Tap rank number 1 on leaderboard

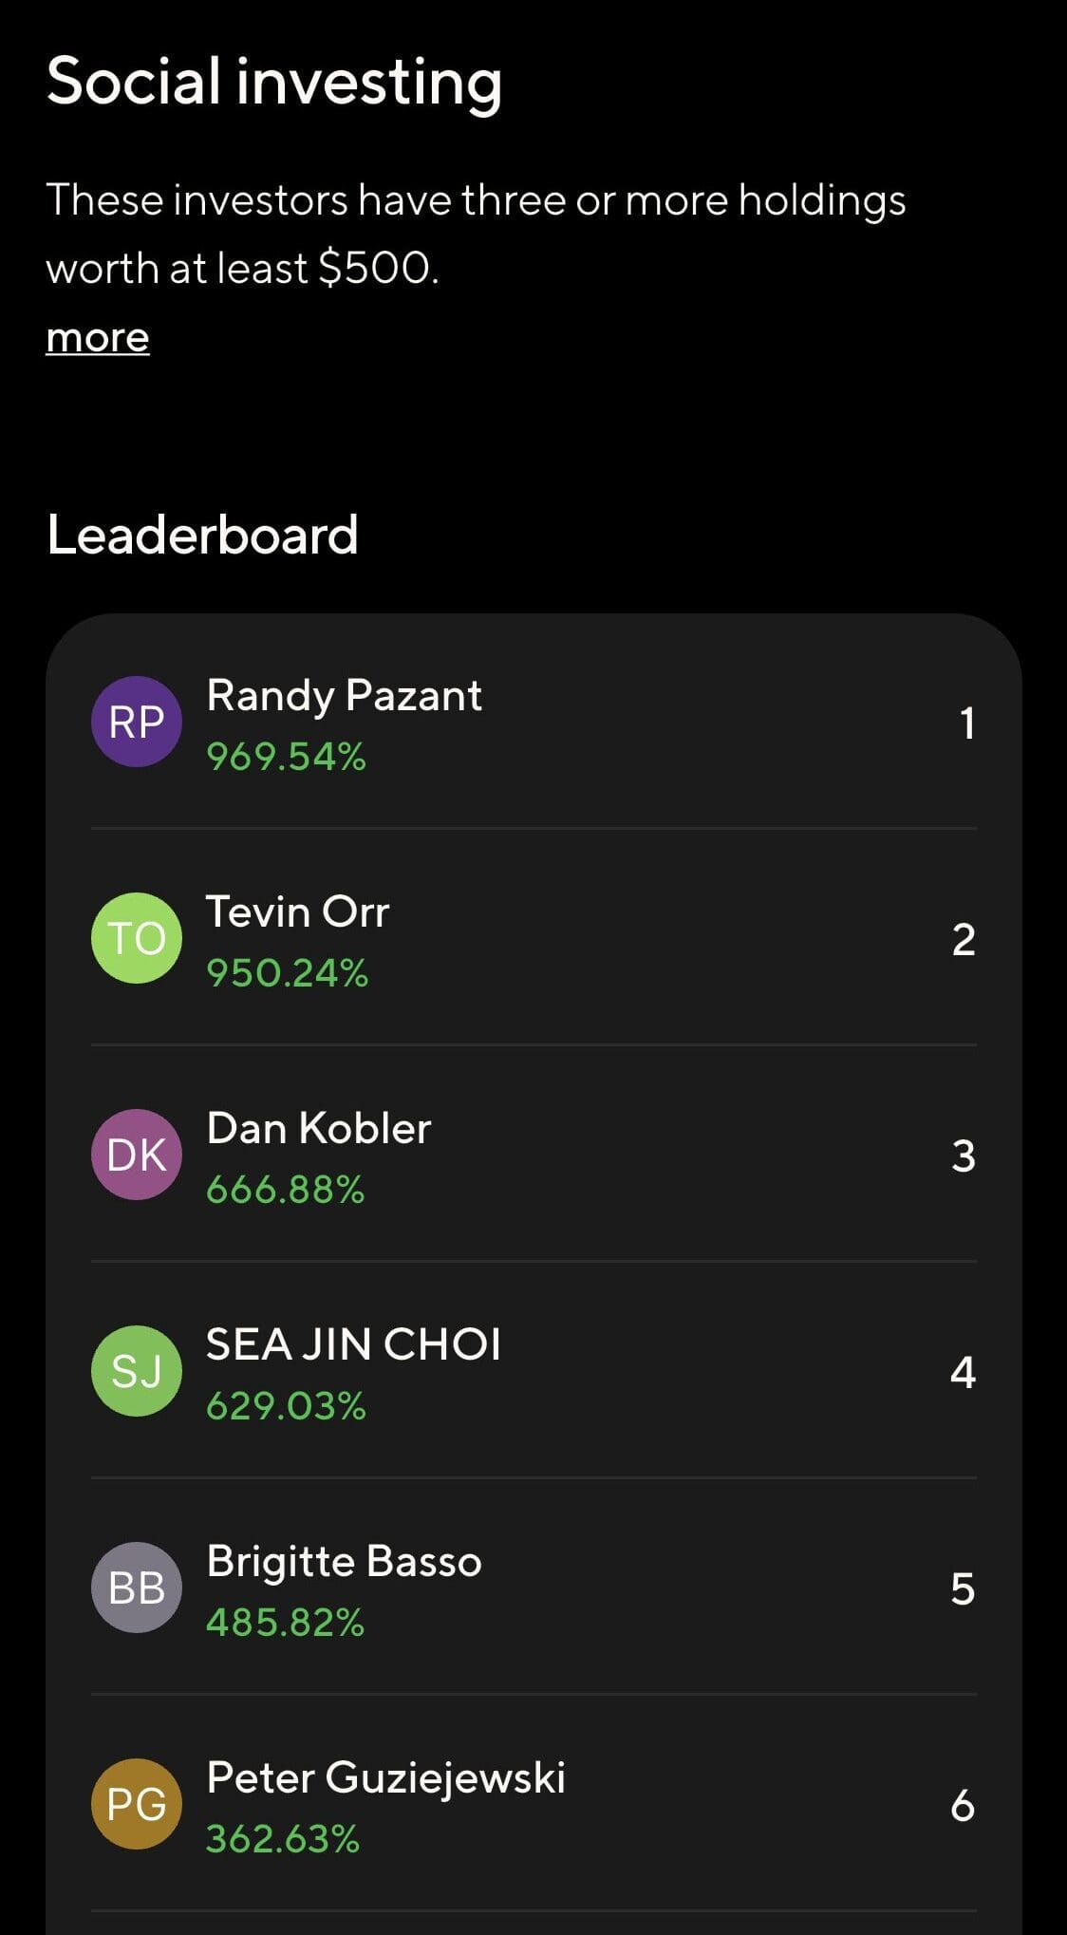(966, 723)
